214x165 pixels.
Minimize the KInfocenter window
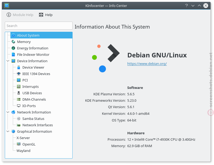pyautogui.click(x=193, y=6)
